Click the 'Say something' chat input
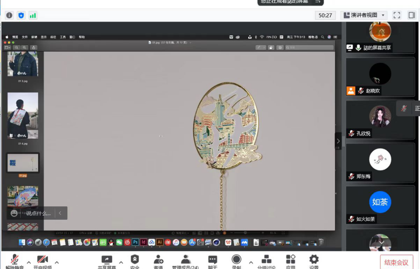Image resolution: width=420 pixels, height=269 pixels. [38, 213]
